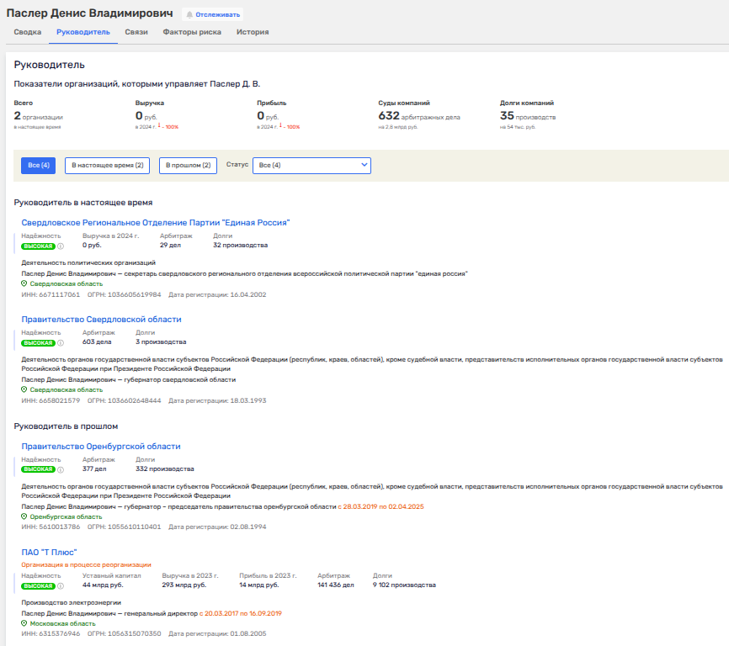Select the 'Все (4)' filter button
Screen dimensions: 729x646
click(39, 166)
